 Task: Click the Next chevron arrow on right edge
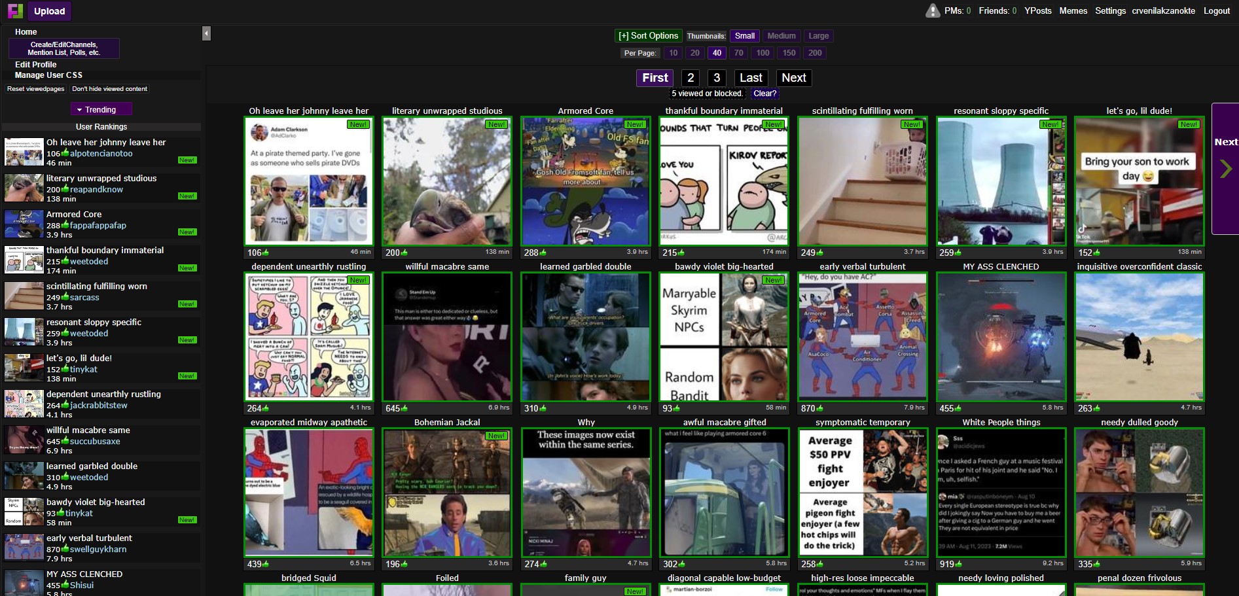coord(1226,169)
